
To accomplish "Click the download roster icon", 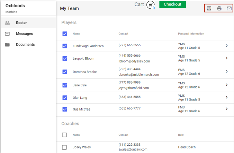I will tap(209, 8).
